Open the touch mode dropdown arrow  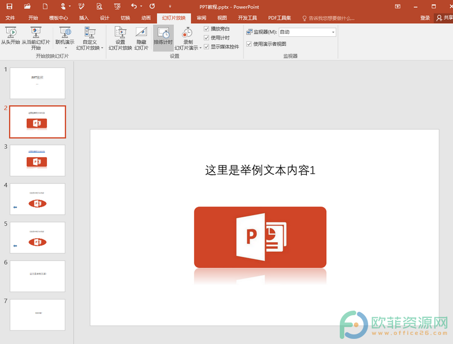pyautogui.click(x=70, y=6)
